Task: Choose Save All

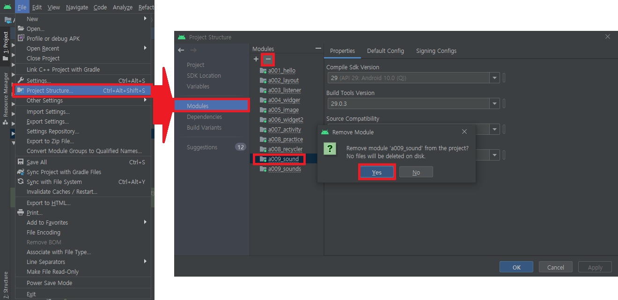Action: pos(83,162)
